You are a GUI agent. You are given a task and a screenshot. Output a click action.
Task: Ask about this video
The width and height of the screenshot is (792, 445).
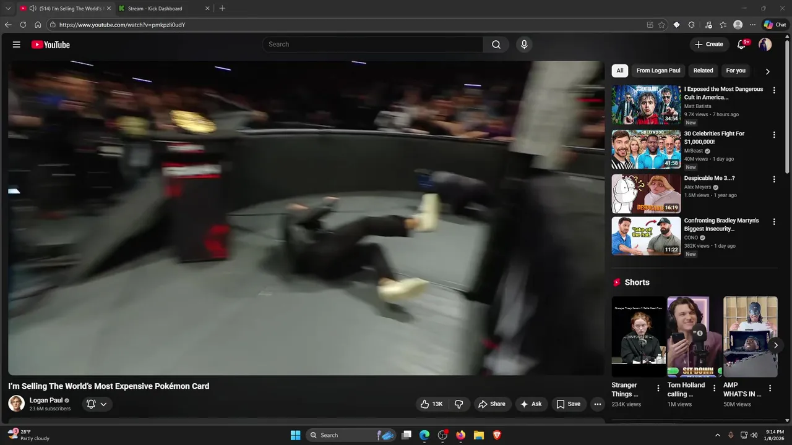coord(531,404)
